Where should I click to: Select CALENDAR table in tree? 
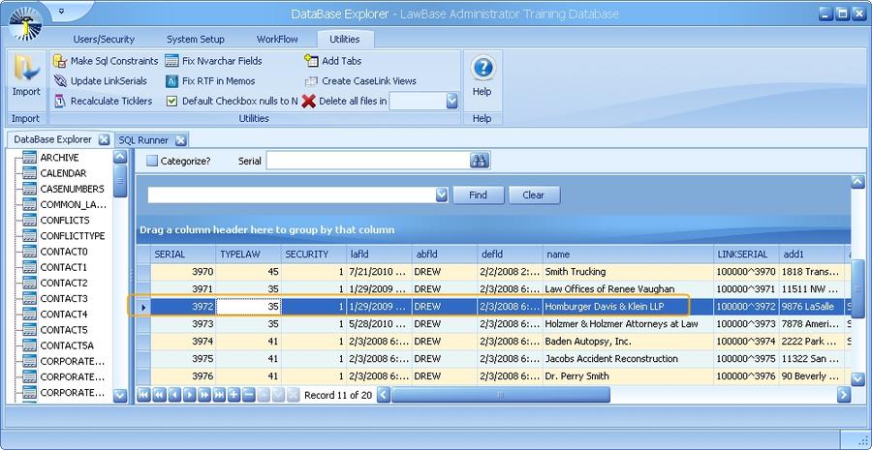coord(63,173)
